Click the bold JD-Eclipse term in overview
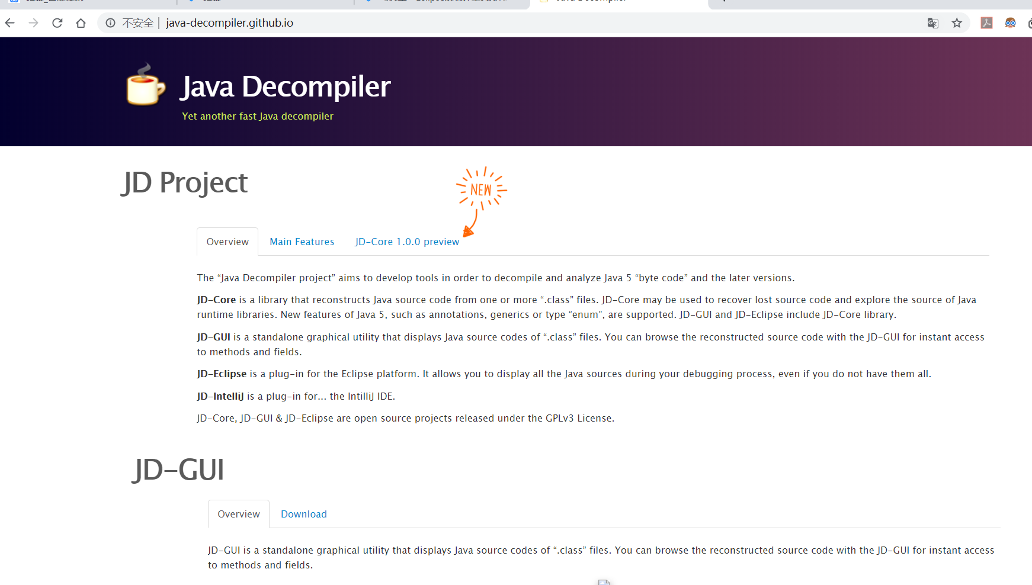This screenshot has width=1032, height=585. tap(222, 374)
